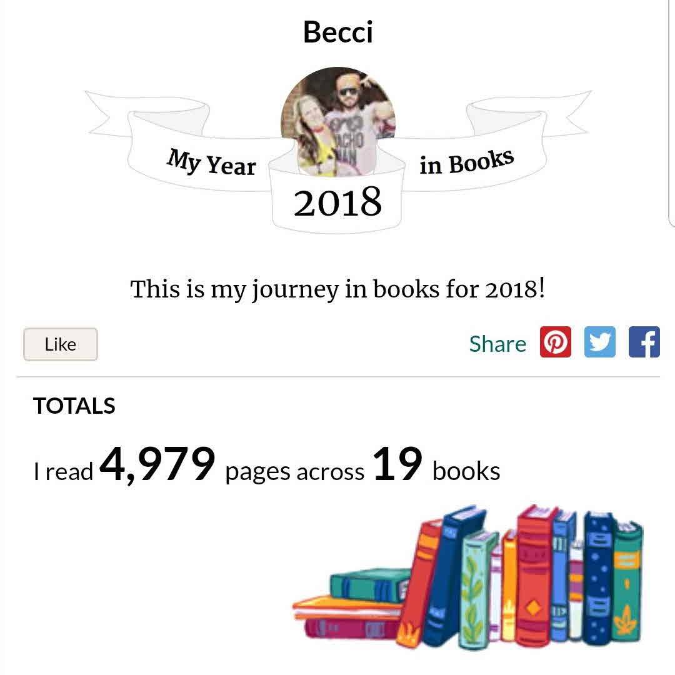Open Becci's profile name at top
The height and width of the screenshot is (675, 675).
tap(337, 32)
